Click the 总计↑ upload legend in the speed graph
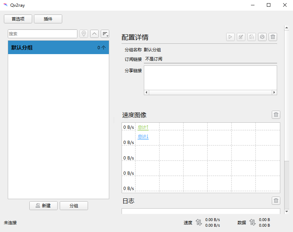The height and width of the screenshot is (232, 293). click(143, 128)
